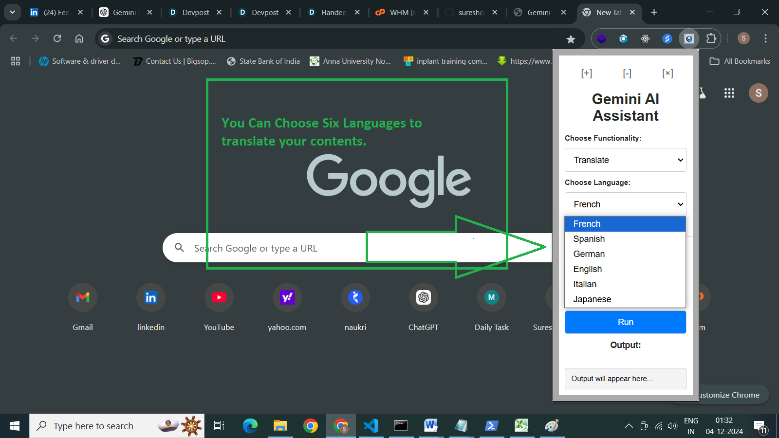The image size is (779, 438).
Task: Select Japanese from the language list
Action: 625,299
